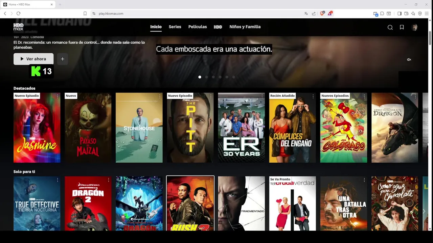This screenshot has height=243, width=433.
Task: Open ER 30 Years poster
Action: pyautogui.click(x=241, y=128)
